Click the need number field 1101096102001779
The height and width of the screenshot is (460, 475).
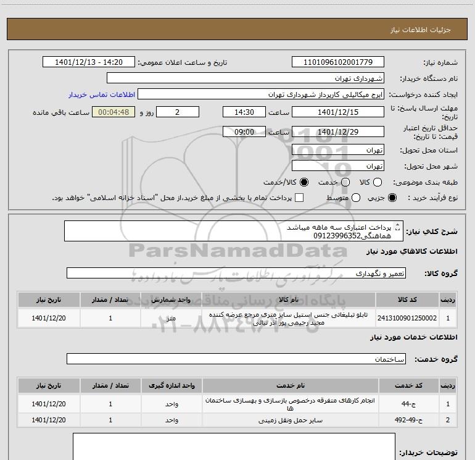[338, 62]
